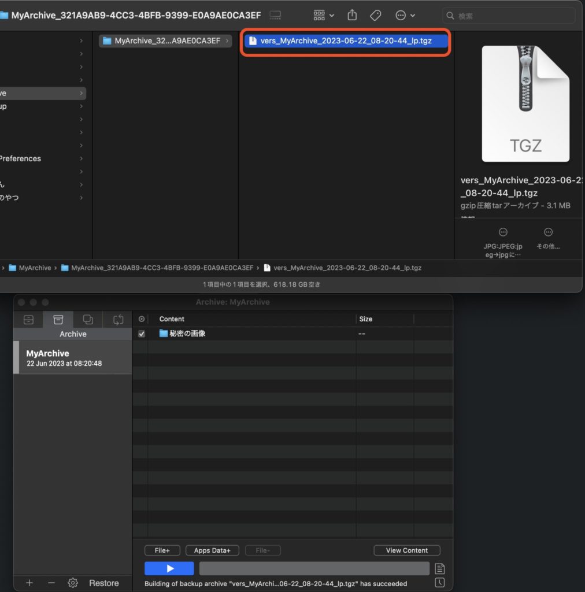Select the clone copies mode icon
The width and height of the screenshot is (585, 592).
pos(87,319)
